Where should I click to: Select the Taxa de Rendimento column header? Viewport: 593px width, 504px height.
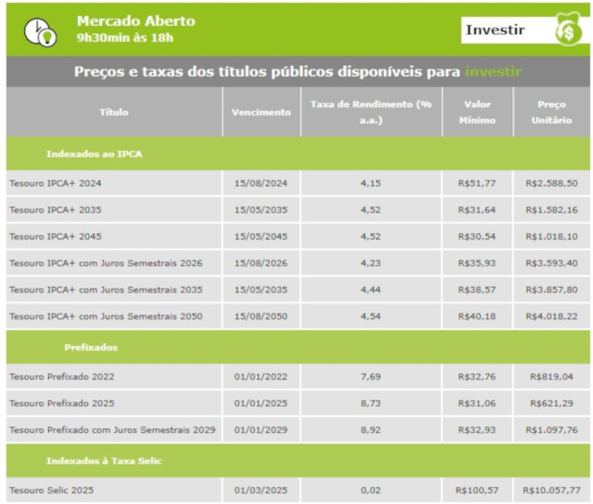pyautogui.click(x=371, y=112)
